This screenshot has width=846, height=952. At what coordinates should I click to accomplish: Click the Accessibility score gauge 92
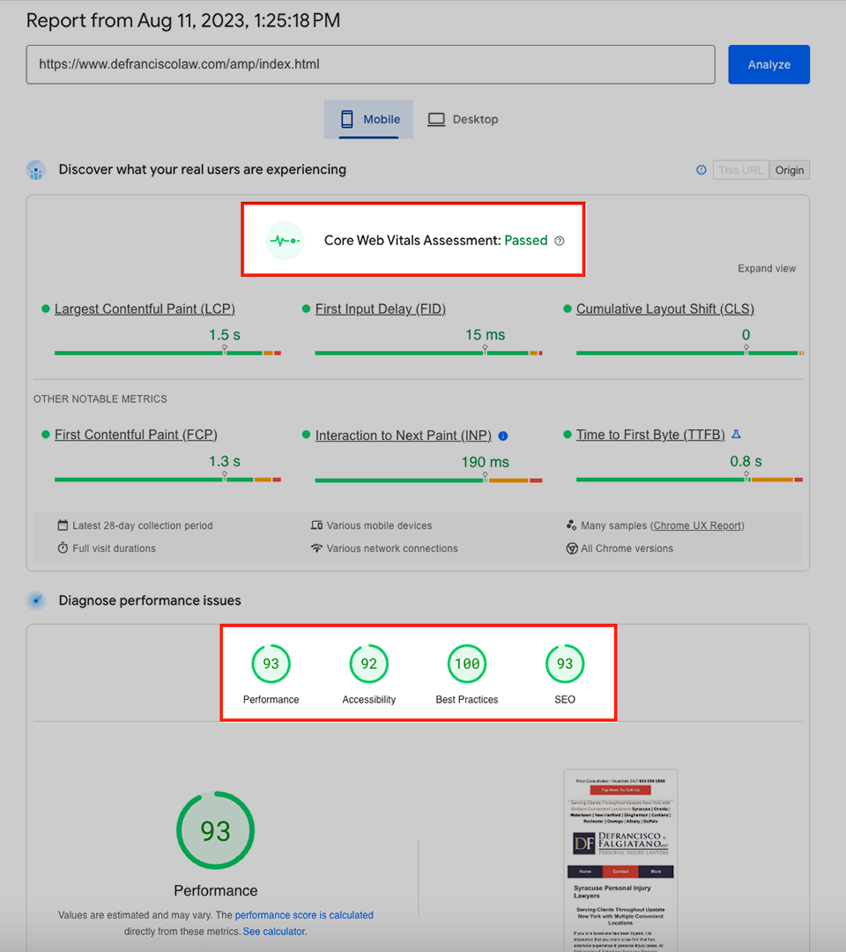pos(368,665)
